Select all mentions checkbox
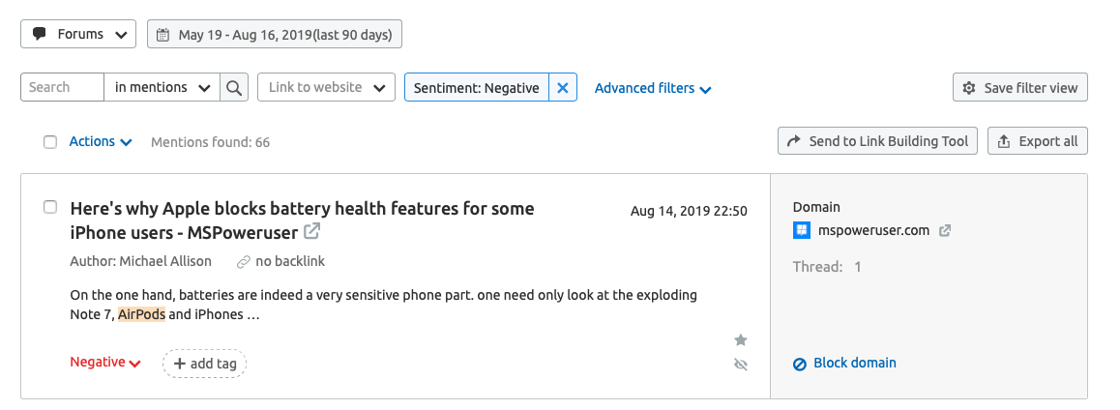Viewport: 1120px width, 410px height. point(50,142)
